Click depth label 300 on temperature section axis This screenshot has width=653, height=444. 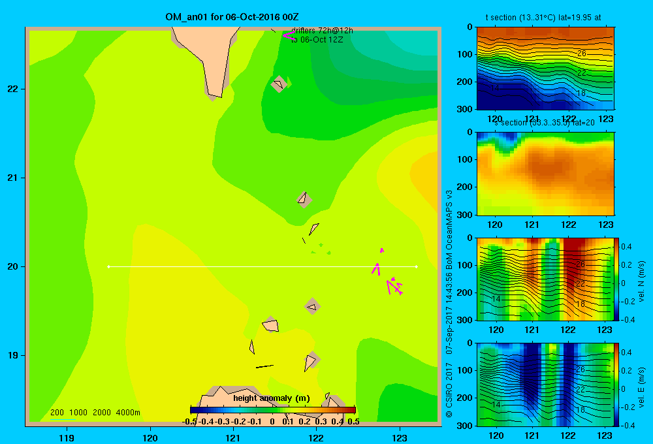(464, 109)
